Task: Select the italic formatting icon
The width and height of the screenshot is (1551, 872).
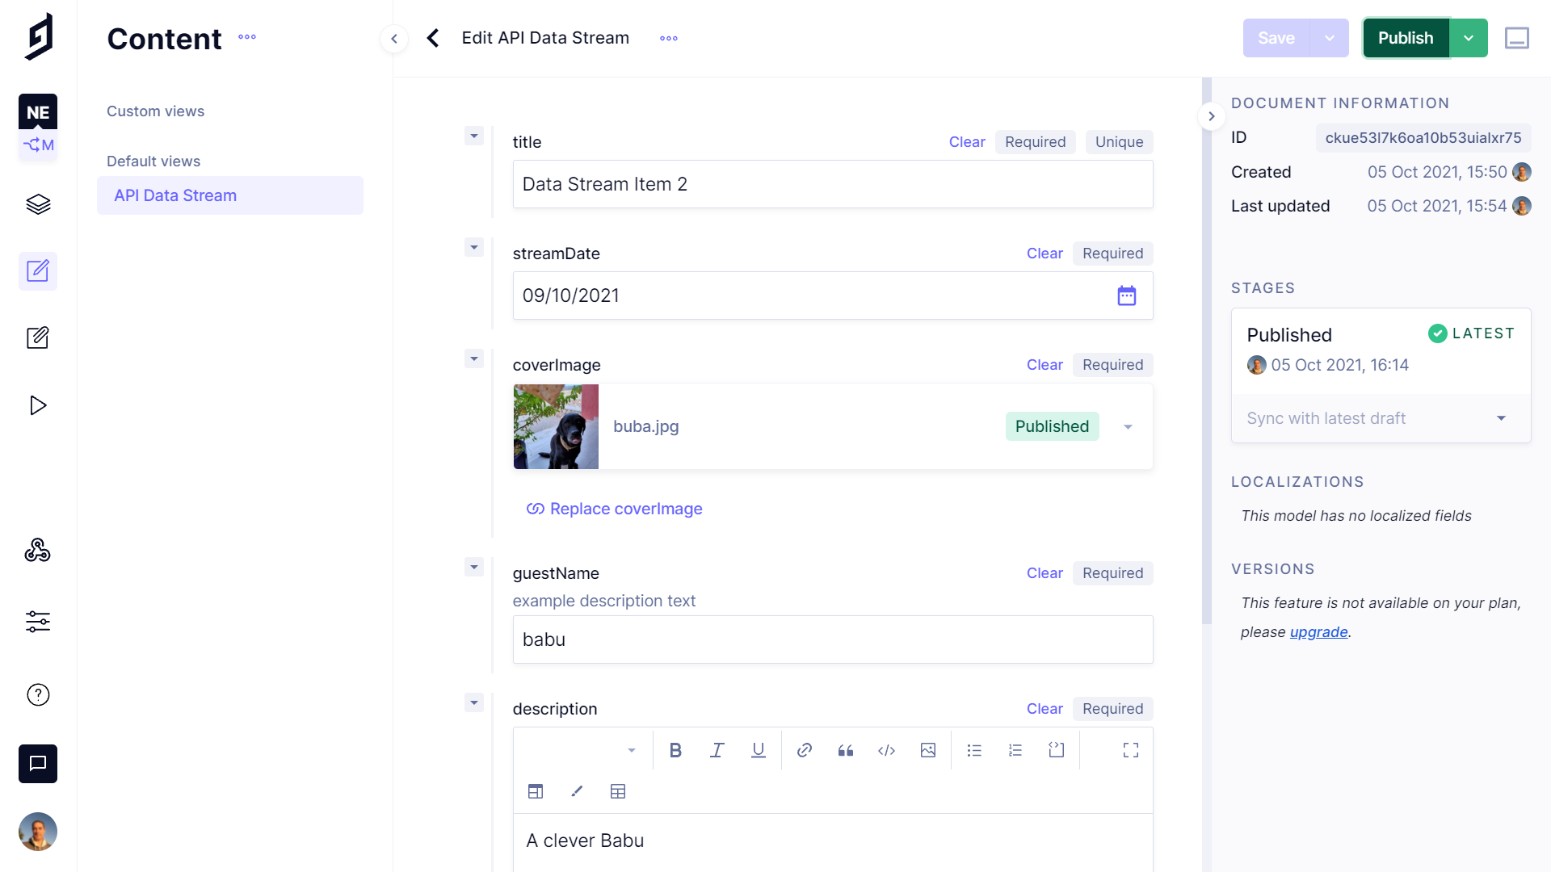Action: click(717, 751)
